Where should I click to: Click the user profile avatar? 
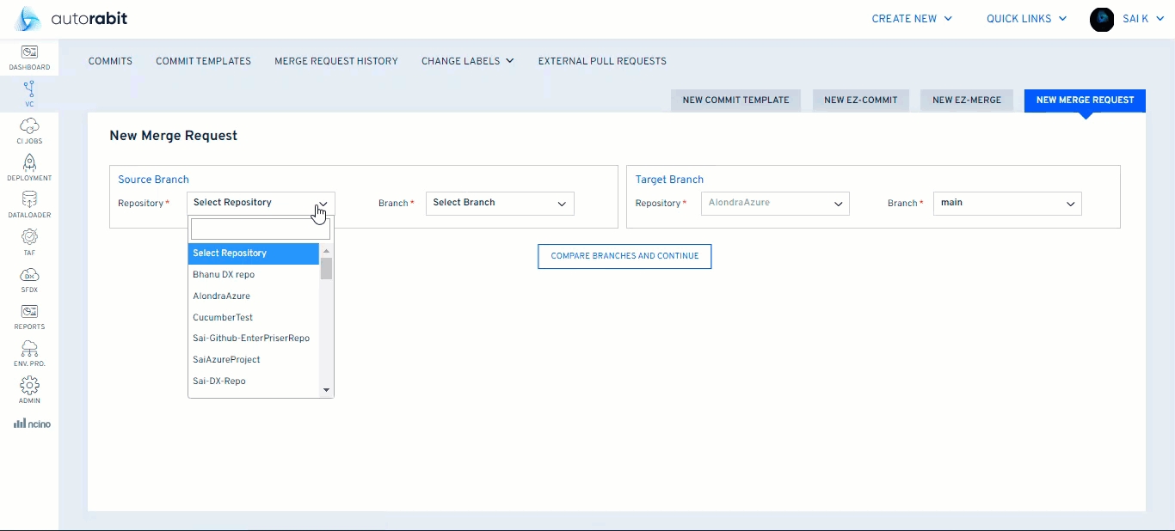pos(1102,19)
